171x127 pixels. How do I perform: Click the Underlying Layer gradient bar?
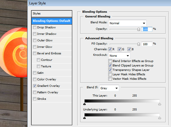(x=122, y=115)
